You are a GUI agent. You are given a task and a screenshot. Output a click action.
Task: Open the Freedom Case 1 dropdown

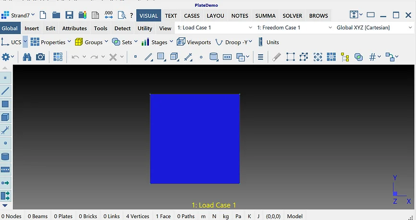point(294,27)
